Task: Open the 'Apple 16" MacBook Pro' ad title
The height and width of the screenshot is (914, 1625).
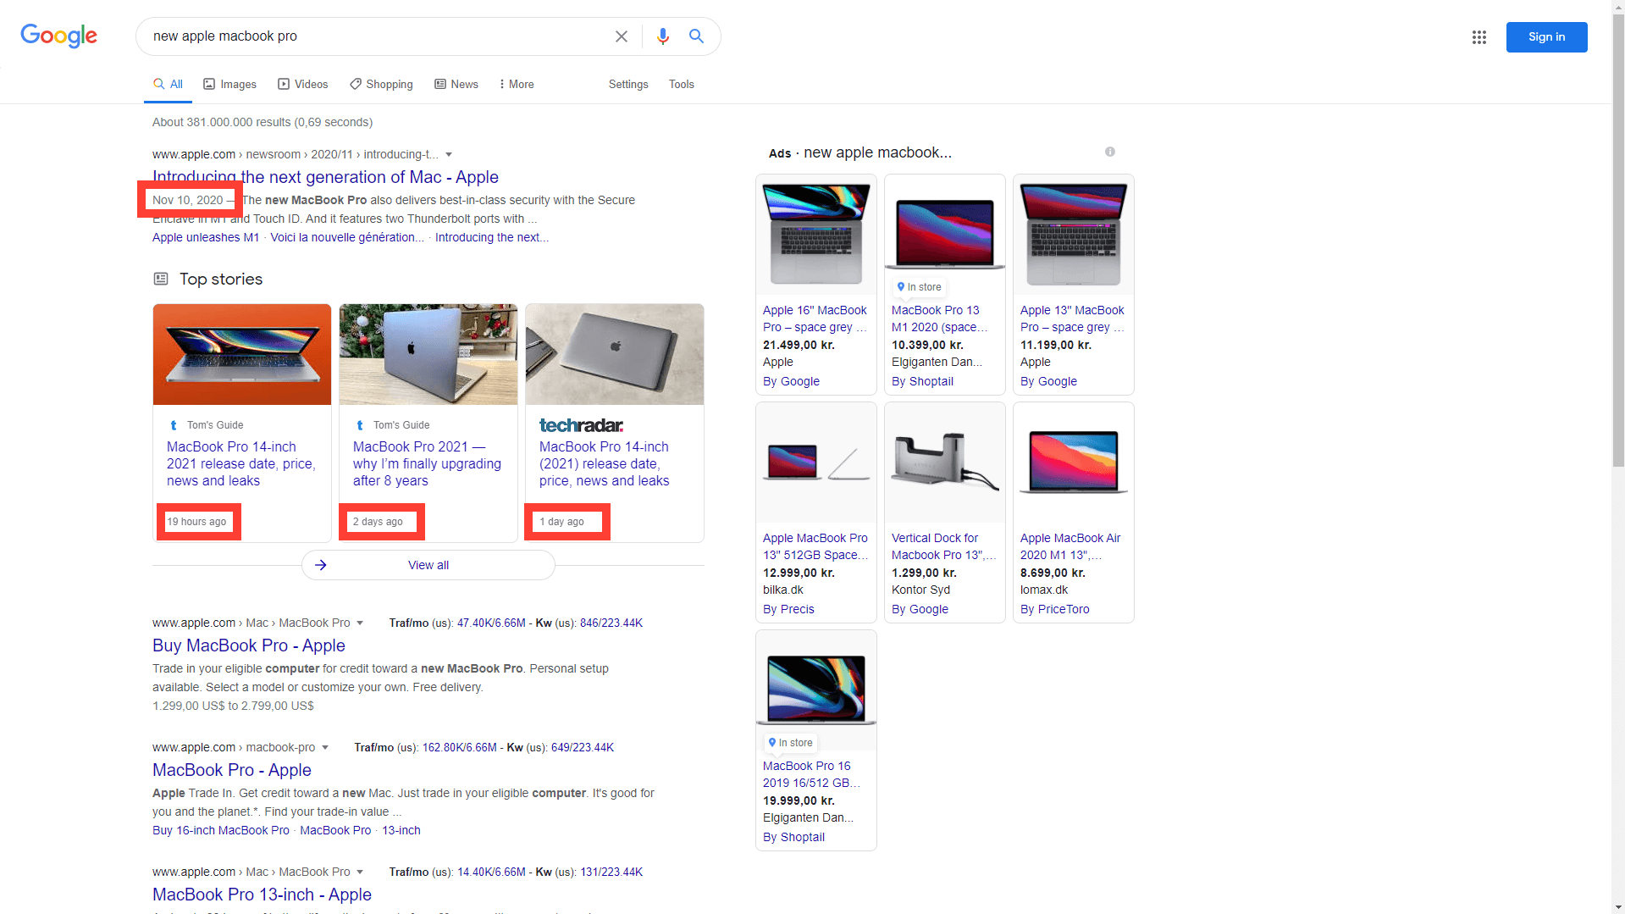Action: [x=815, y=319]
